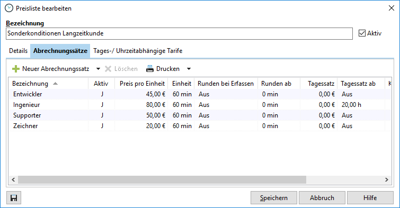Sort by Preis pro Einheit column header
Screen dimensions: 400x208
(x=141, y=84)
